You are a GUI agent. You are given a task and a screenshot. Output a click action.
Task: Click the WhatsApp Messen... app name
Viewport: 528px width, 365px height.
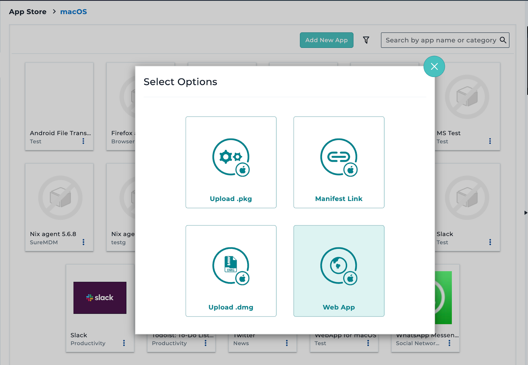pos(427,335)
